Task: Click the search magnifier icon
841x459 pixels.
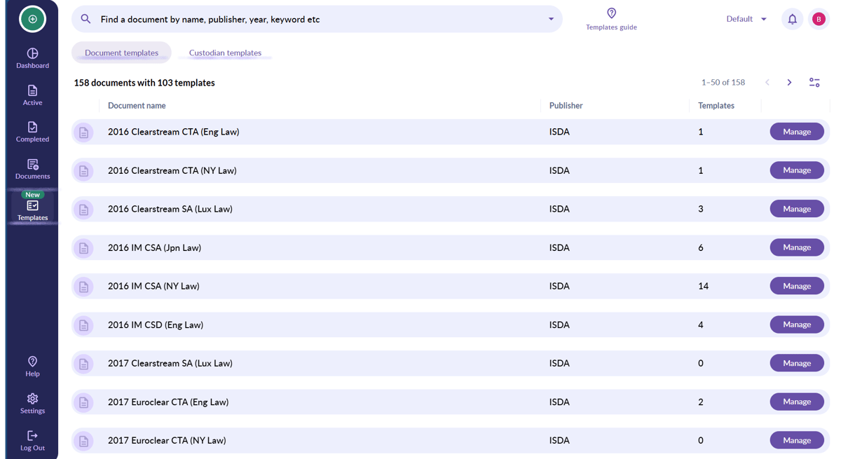Action: 86,19
